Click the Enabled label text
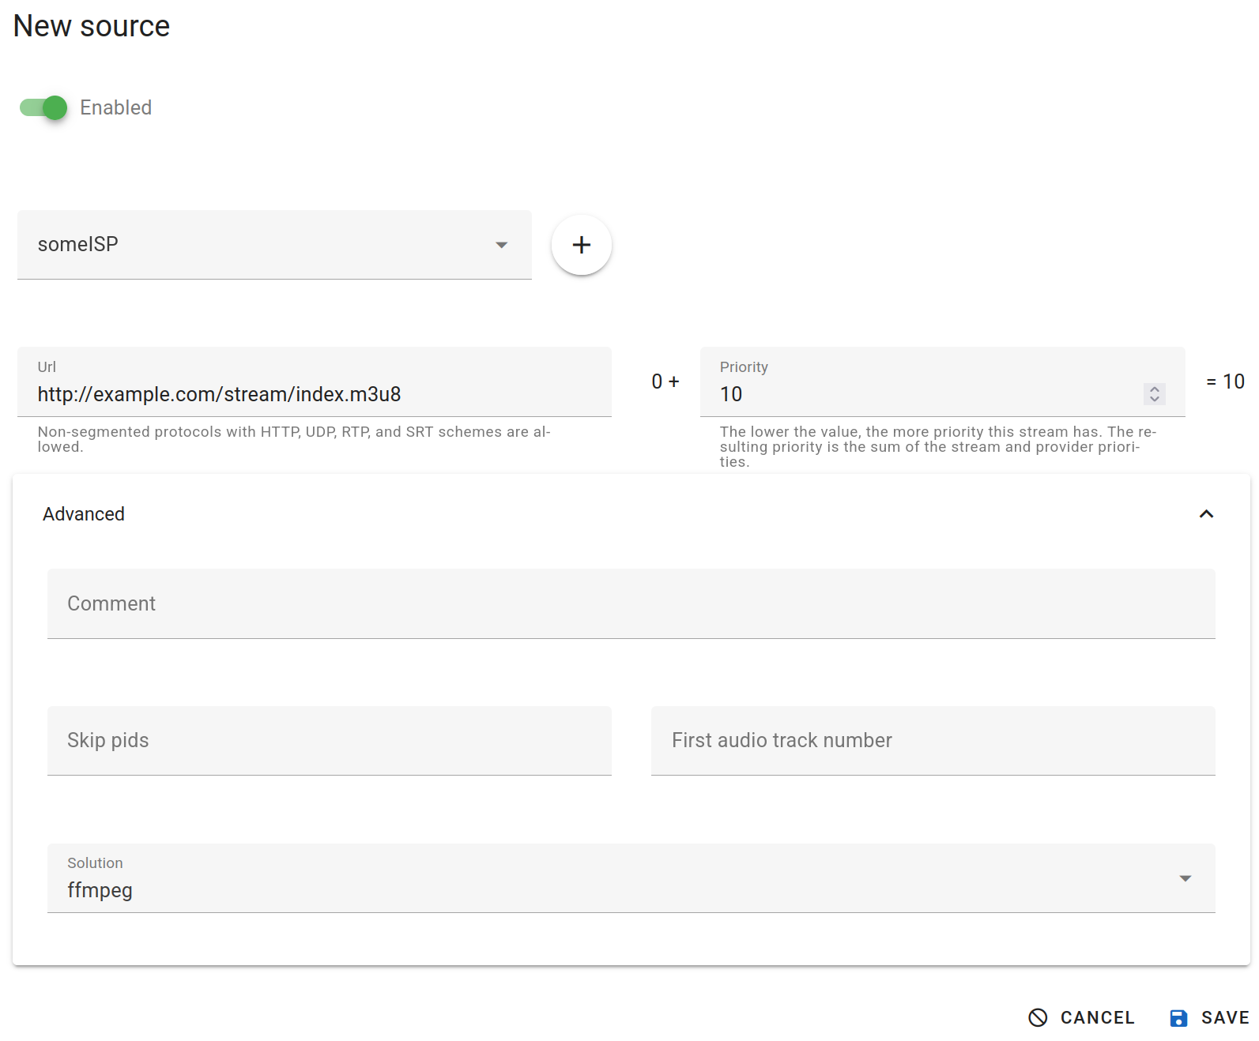 pyautogui.click(x=115, y=107)
